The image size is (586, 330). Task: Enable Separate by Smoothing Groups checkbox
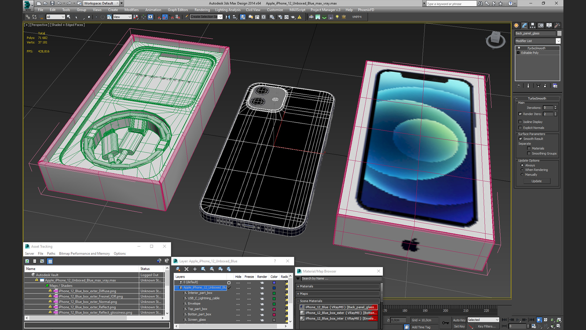[x=529, y=154]
